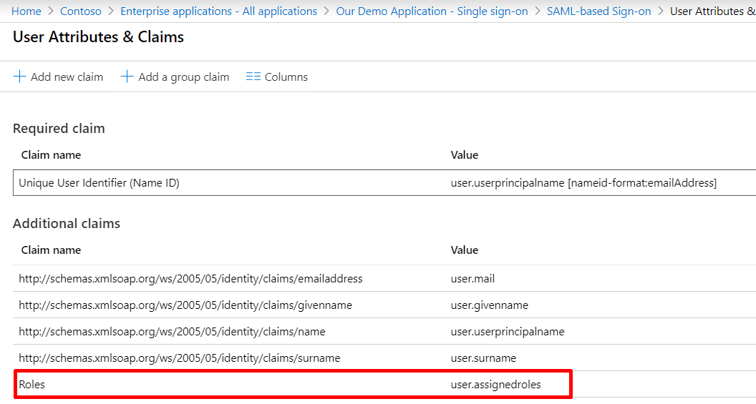This screenshot has width=756, height=404.
Task: Select the user.mail value cell
Action: pos(472,279)
